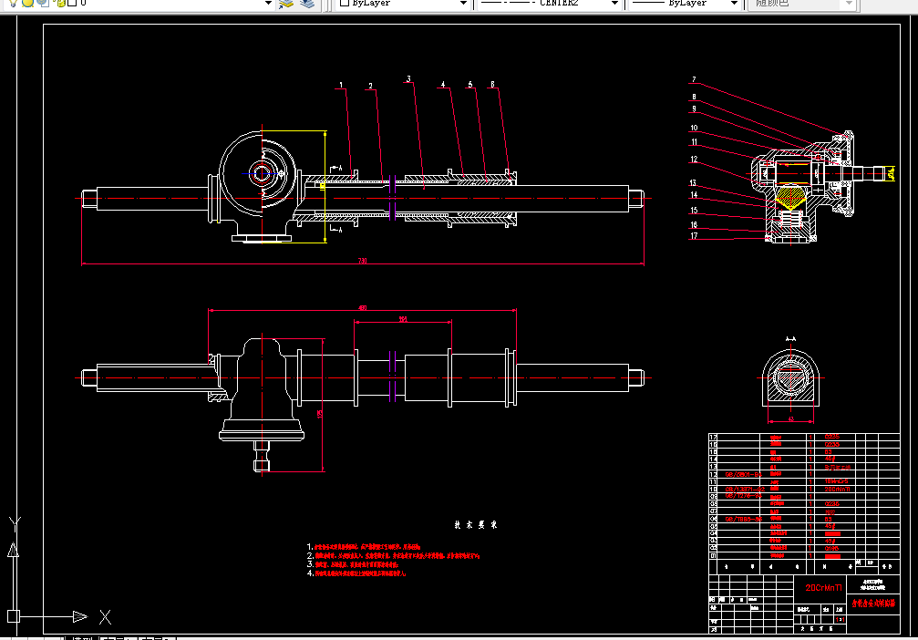Toggle the layer freeze sun icon
Viewport: 918px width, 640px height.
(x=27, y=3)
